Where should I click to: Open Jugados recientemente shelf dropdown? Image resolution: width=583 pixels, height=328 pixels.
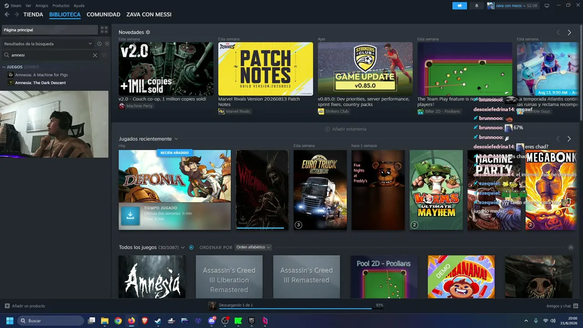tap(176, 139)
